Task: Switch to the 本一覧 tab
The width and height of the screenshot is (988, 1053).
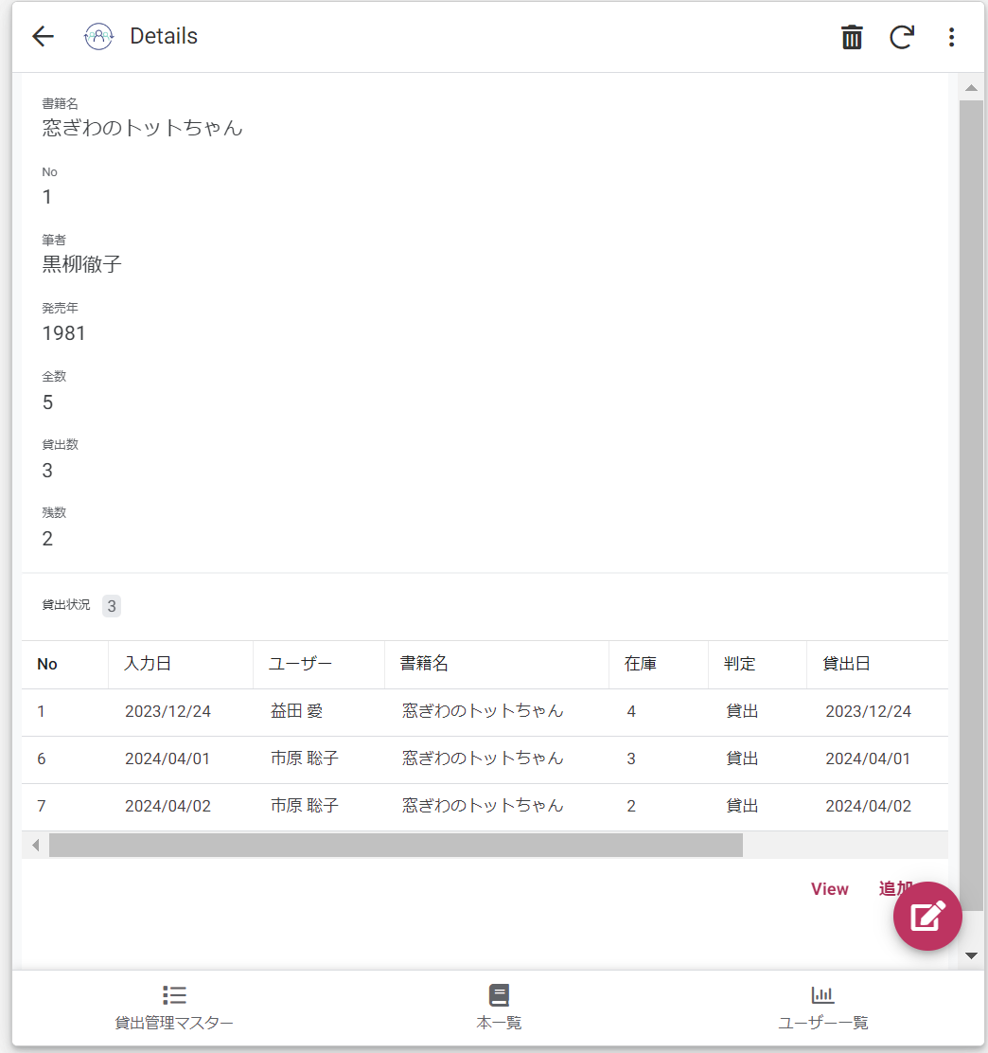Action: pos(499,1007)
